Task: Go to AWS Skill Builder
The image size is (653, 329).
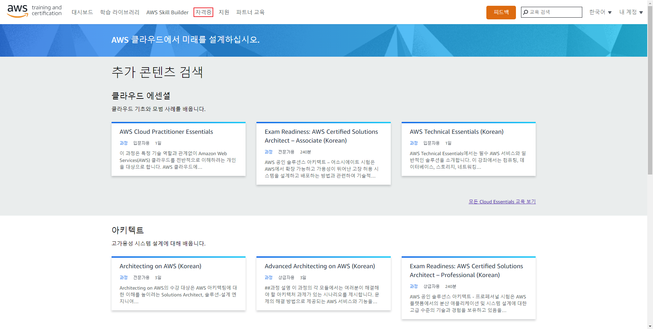Action: coord(167,12)
